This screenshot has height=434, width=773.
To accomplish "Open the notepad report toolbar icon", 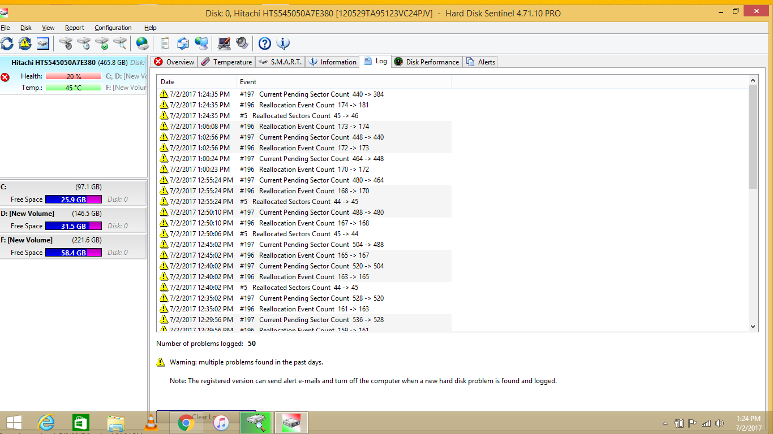I will coord(165,44).
